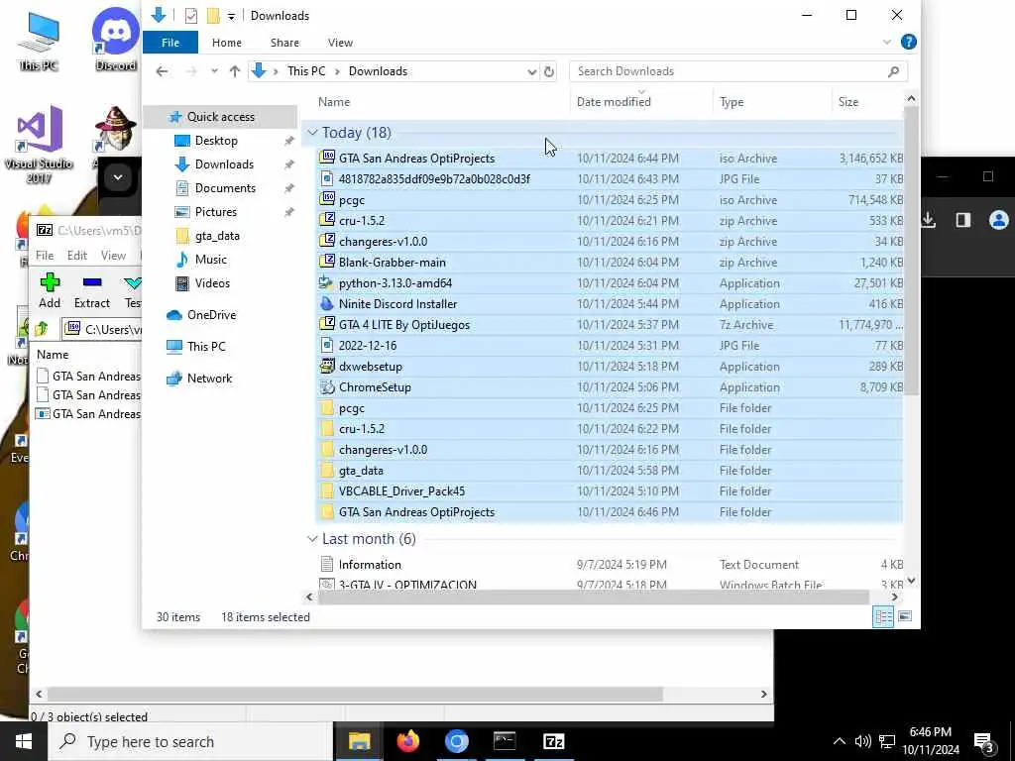The height and width of the screenshot is (761, 1015).
Task: Open the 7-Zip View menu
Action: [x=113, y=256]
